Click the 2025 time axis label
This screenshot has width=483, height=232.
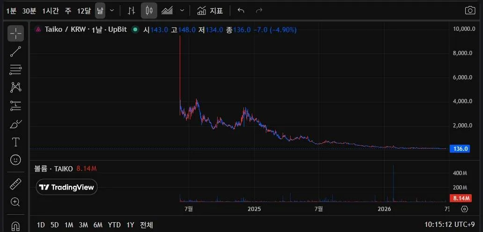point(254,209)
